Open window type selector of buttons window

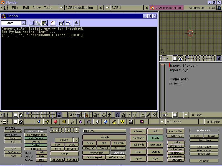point(4,122)
